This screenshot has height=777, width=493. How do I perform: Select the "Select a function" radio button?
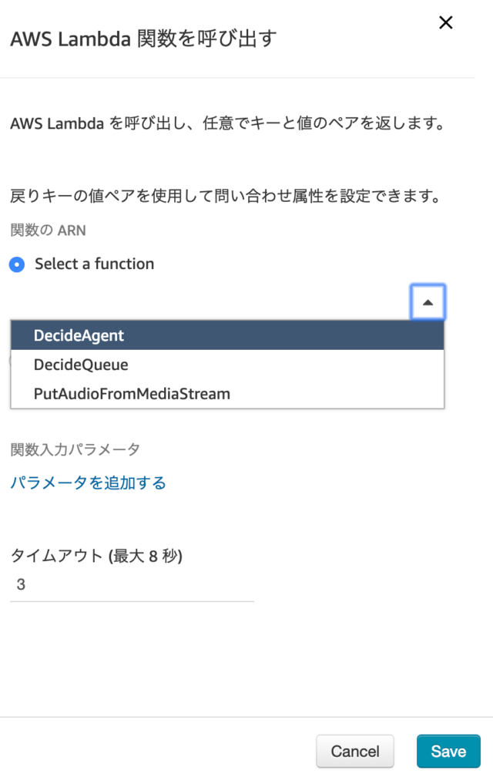pos(16,264)
